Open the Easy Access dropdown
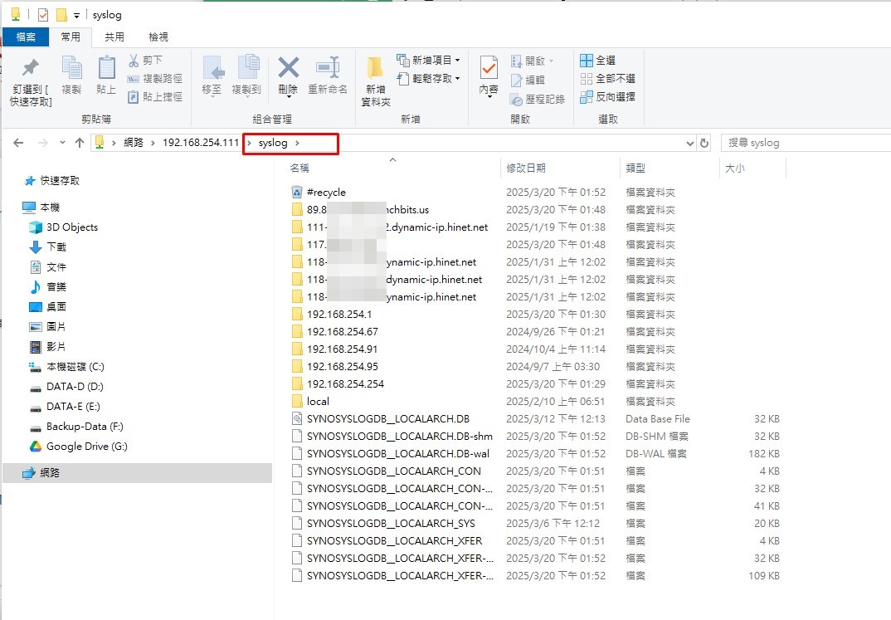Image resolution: width=891 pixels, height=620 pixels. point(430,79)
